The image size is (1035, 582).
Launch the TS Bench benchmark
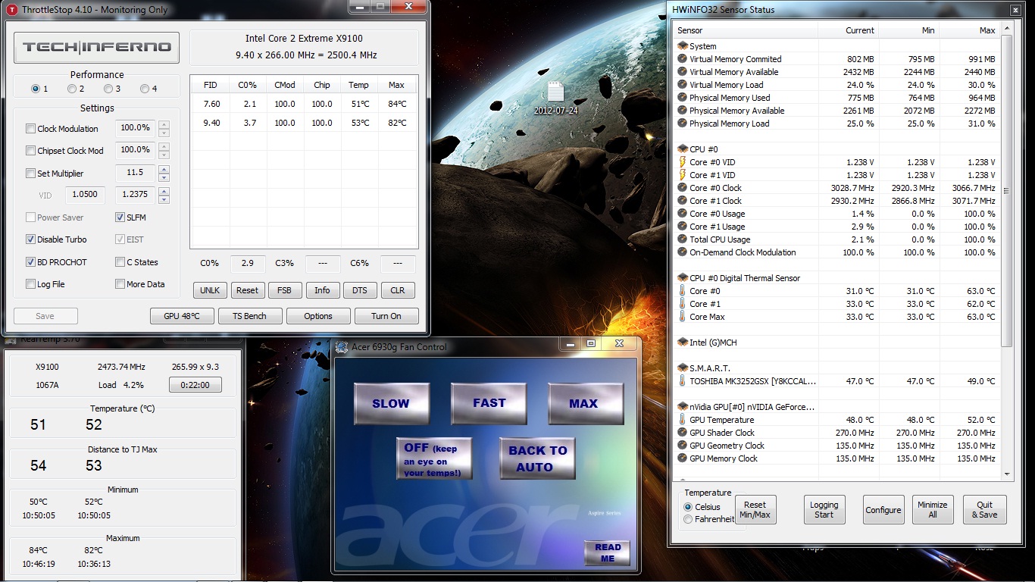point(250,316)
